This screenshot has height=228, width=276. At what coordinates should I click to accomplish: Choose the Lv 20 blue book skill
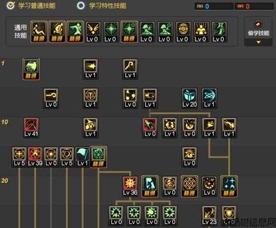pos(190,98)
